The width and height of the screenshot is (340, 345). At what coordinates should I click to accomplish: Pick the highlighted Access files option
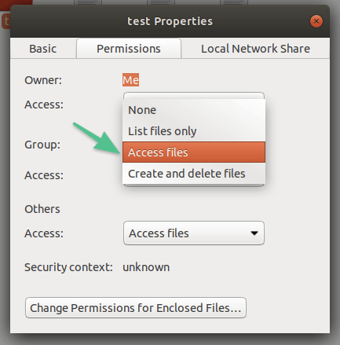194,152
